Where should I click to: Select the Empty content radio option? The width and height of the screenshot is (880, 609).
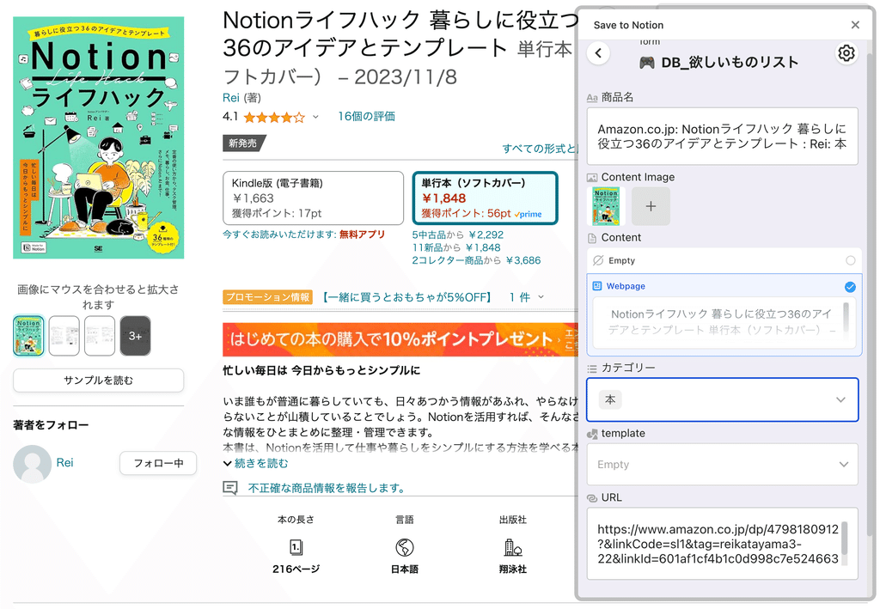pos(850,260)
